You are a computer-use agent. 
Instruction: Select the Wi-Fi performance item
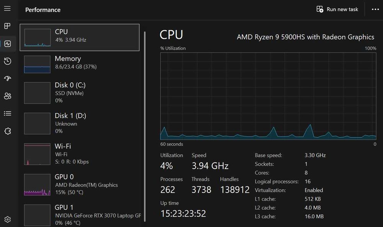click(x=80, y=154)
